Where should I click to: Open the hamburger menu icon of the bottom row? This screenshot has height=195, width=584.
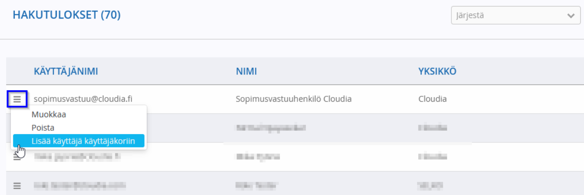[x=17, y=186]
